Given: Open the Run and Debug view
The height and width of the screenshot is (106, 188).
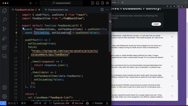Looking at the screenshot, I should 4,38.
